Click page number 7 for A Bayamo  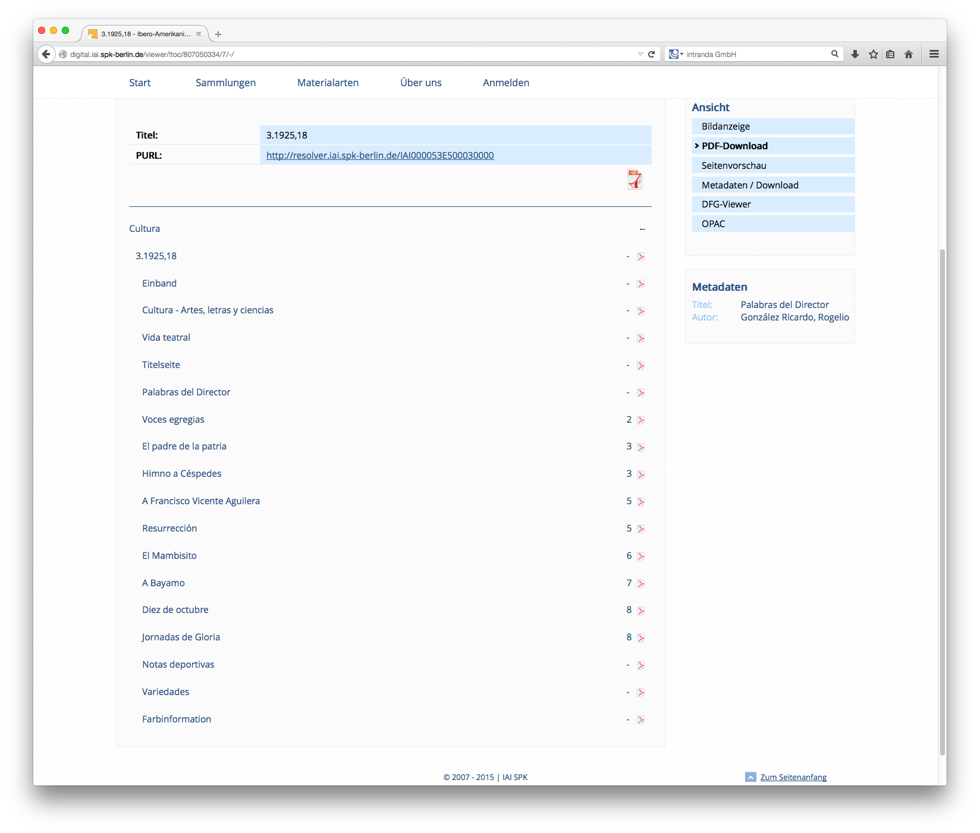629,583
